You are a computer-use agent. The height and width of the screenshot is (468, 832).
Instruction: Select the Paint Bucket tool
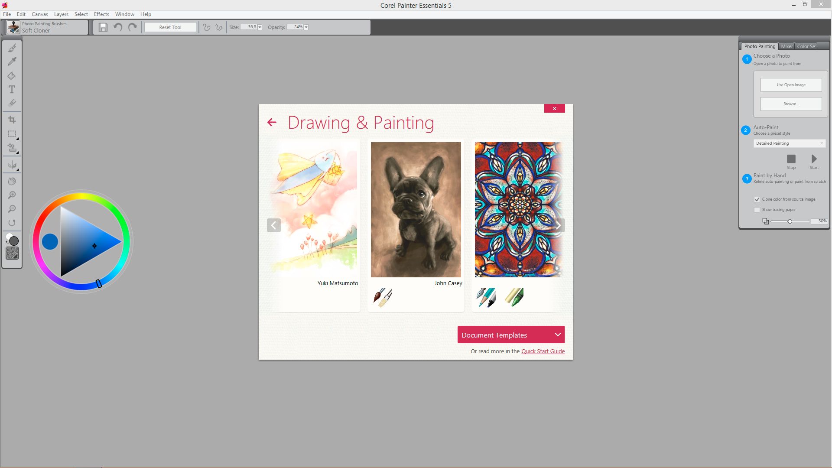12,76
